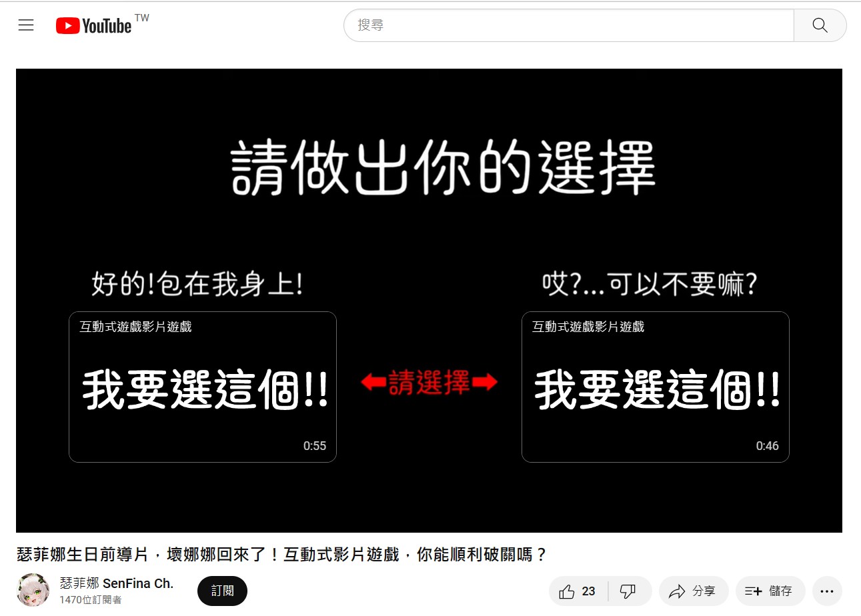Click the red 請選擇 arrows label
Screen dimensions: 861x616
429,382
